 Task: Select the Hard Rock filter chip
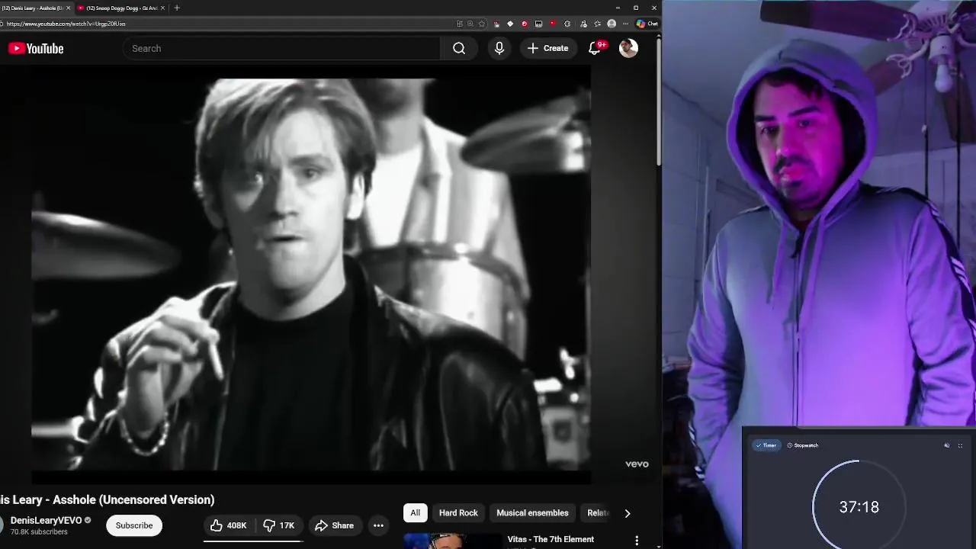click(458, 513)
